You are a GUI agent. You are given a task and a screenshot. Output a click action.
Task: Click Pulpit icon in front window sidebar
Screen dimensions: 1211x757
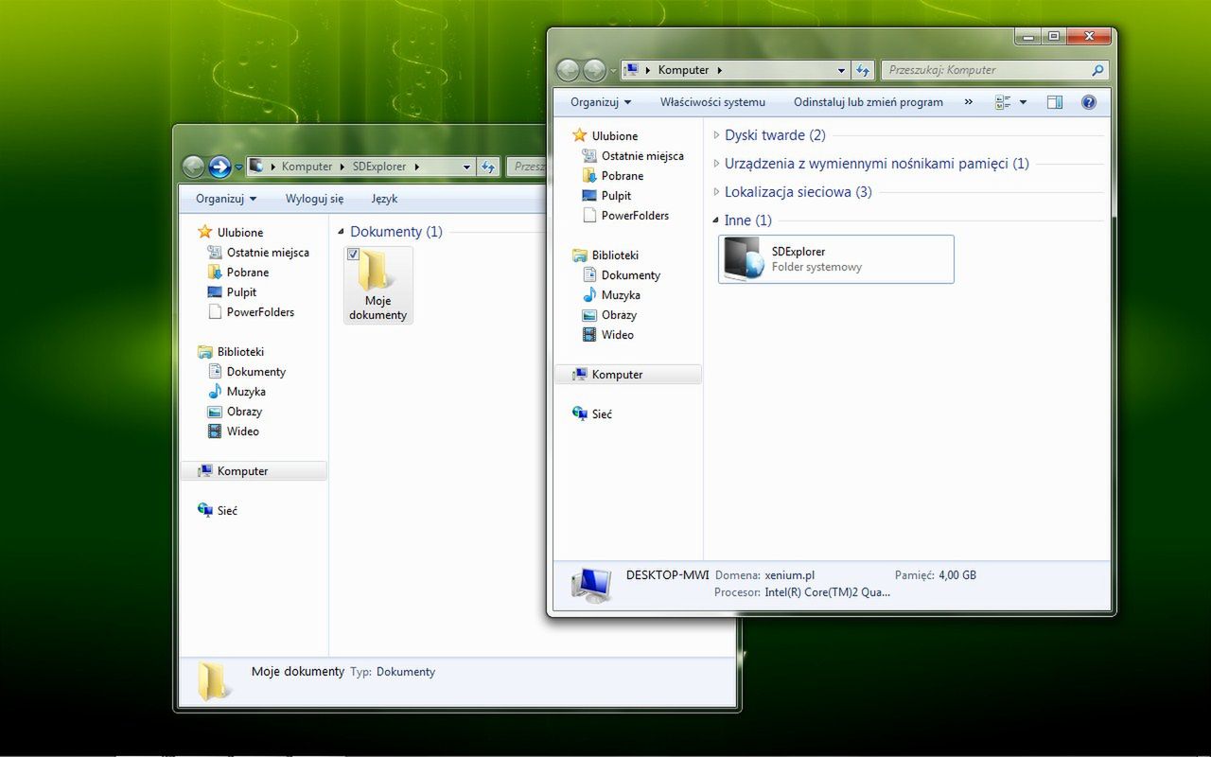coord(589,196)
